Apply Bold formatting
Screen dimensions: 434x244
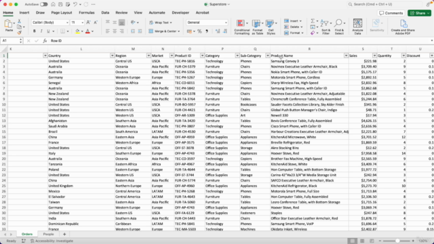(x=35, y=31)
